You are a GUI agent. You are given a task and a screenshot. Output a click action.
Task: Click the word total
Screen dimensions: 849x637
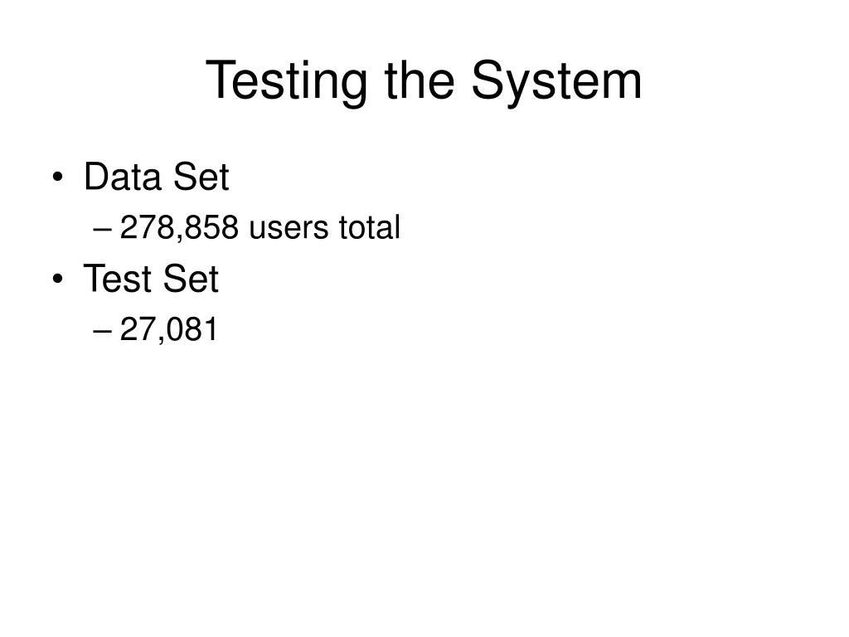point(370,227)
